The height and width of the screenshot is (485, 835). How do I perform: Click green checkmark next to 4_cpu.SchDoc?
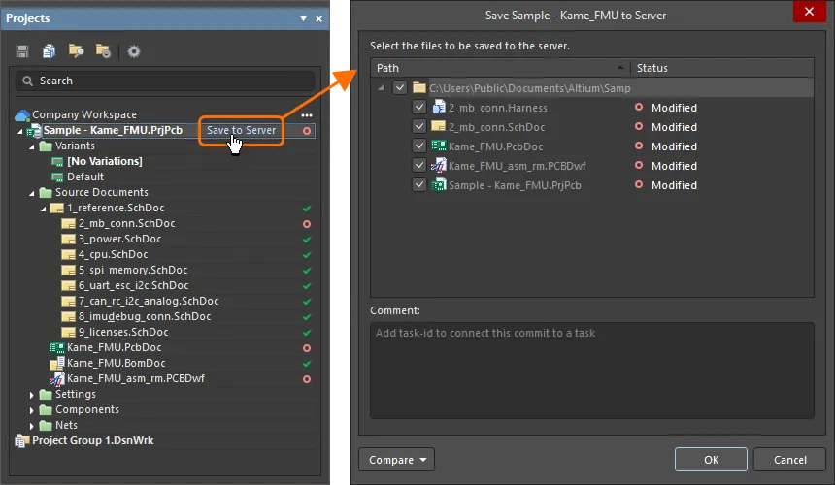[307, 255]
